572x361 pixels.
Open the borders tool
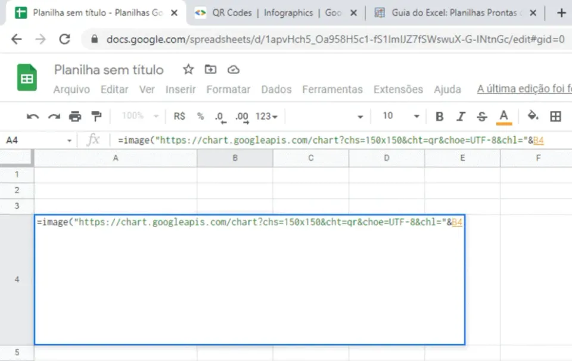pos(555,116)
